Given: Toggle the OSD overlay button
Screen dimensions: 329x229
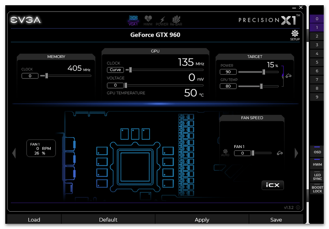Looking at the screenshot, I should pos(317,151).
